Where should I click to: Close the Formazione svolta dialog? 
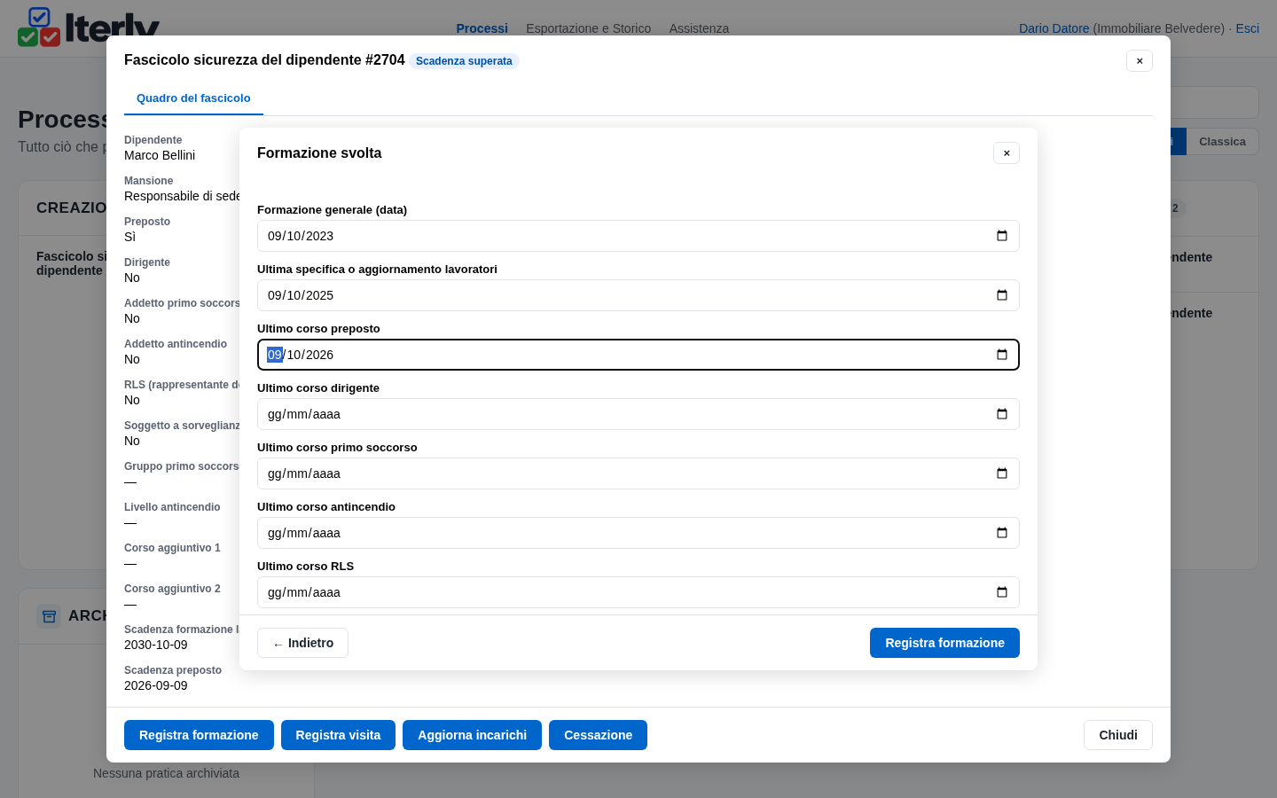pos(1007,153)
